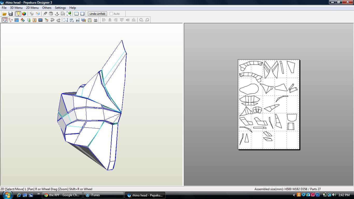Click the anchor icon in the toolbar

(57, 14)
